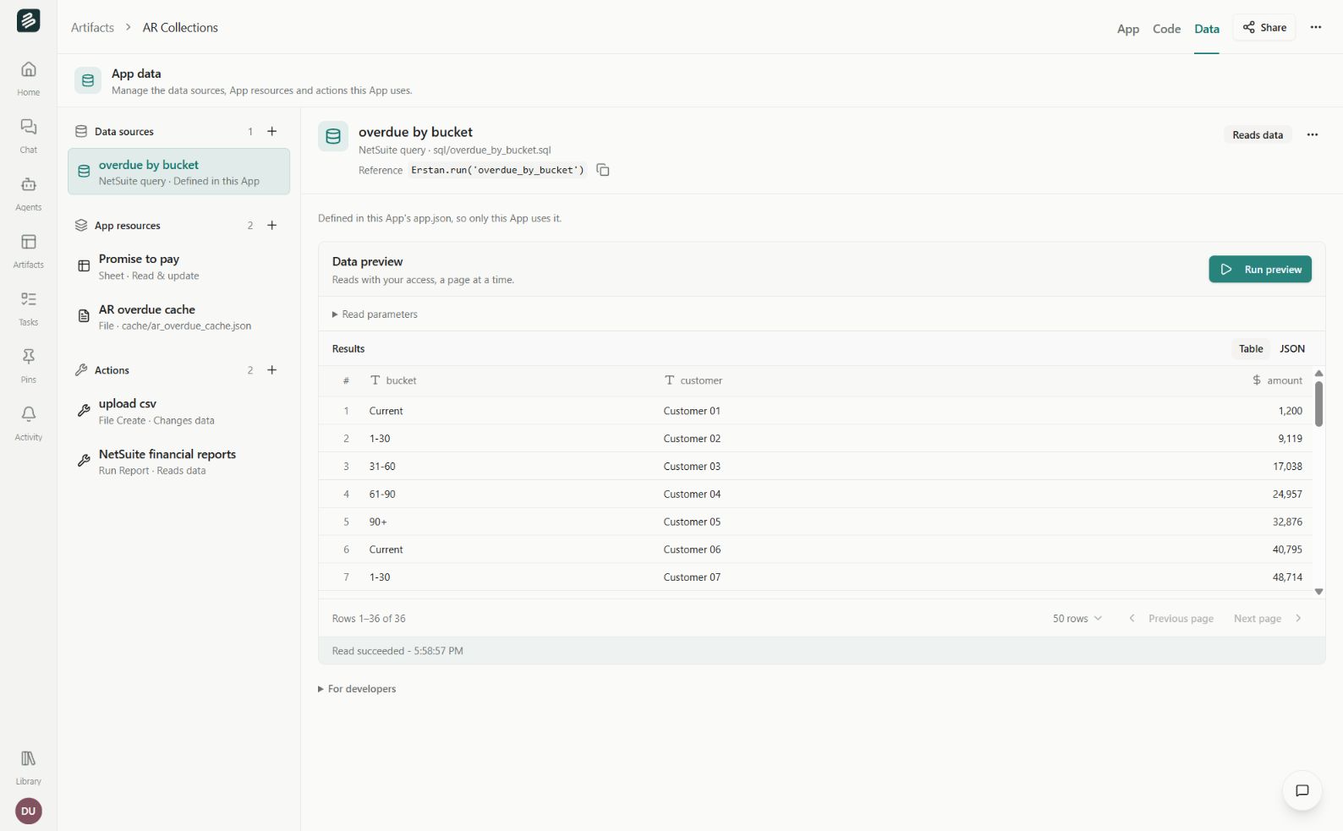Go to the Next page
Screen dimensions: 1343x831
click(1268, 619)
